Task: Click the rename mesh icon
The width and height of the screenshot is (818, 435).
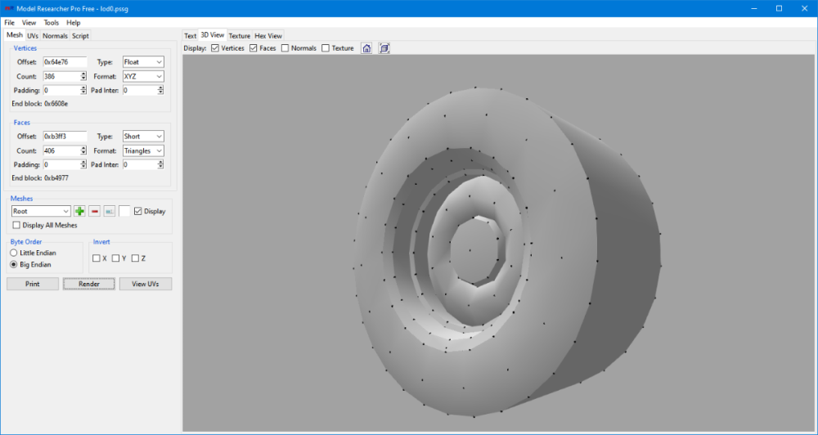Action: pos(109,211)
